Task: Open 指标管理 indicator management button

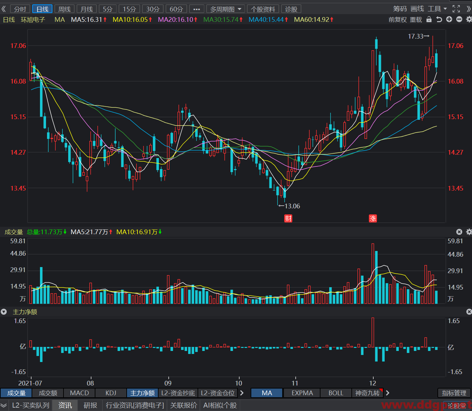Action: click(454, 393)
